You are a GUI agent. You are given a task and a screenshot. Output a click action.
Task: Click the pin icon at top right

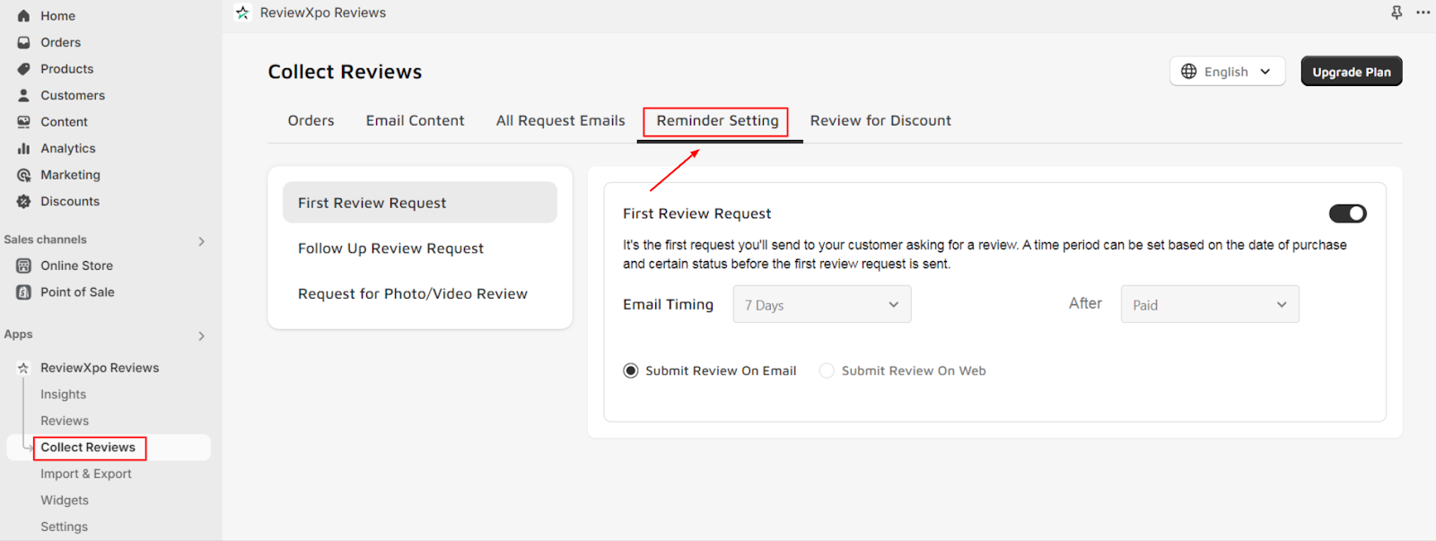[x=1397, y=13]
